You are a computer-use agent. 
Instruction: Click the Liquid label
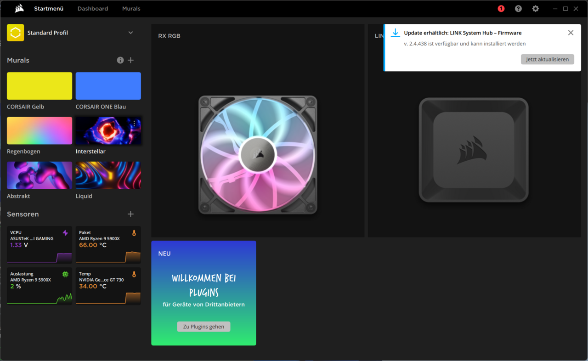[x=84, y=196]
